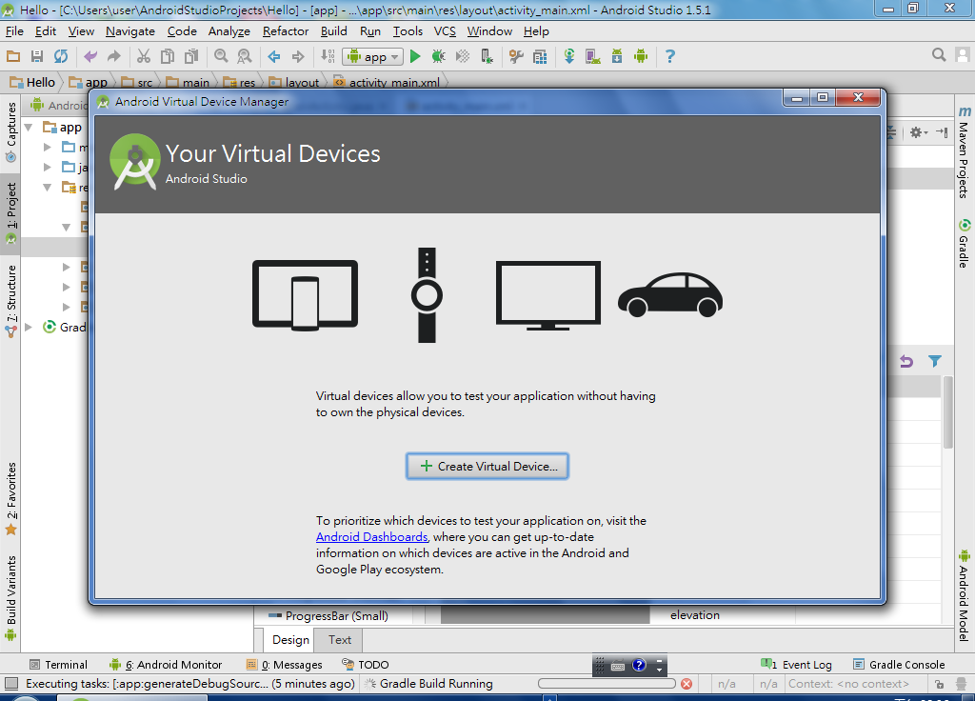Open the Tools menu
The height and width of the screenshot is (701, 975).
[408, 31]
